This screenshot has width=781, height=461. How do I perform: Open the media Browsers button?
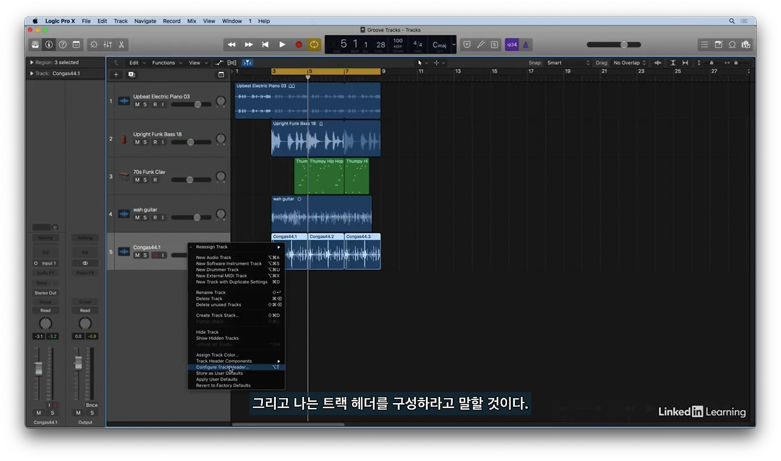point(745,45)
